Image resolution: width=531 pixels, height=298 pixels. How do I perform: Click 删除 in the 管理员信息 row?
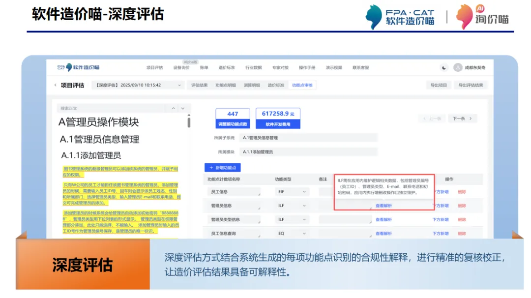pyautogui.click(x=462, y=206)
